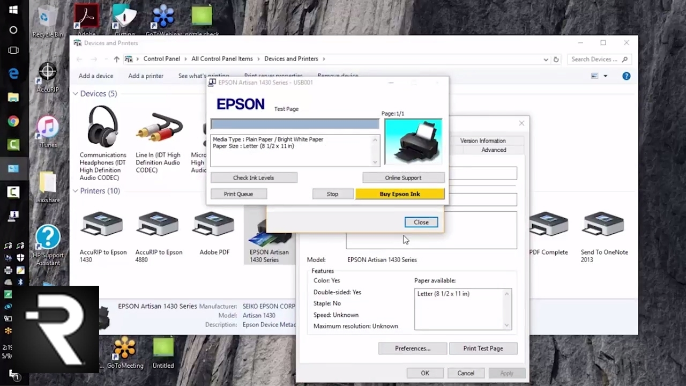Screen dimensions: 686x386
Task: Select the Send To OneNote 2013 printer
Action: pos(604,236)
